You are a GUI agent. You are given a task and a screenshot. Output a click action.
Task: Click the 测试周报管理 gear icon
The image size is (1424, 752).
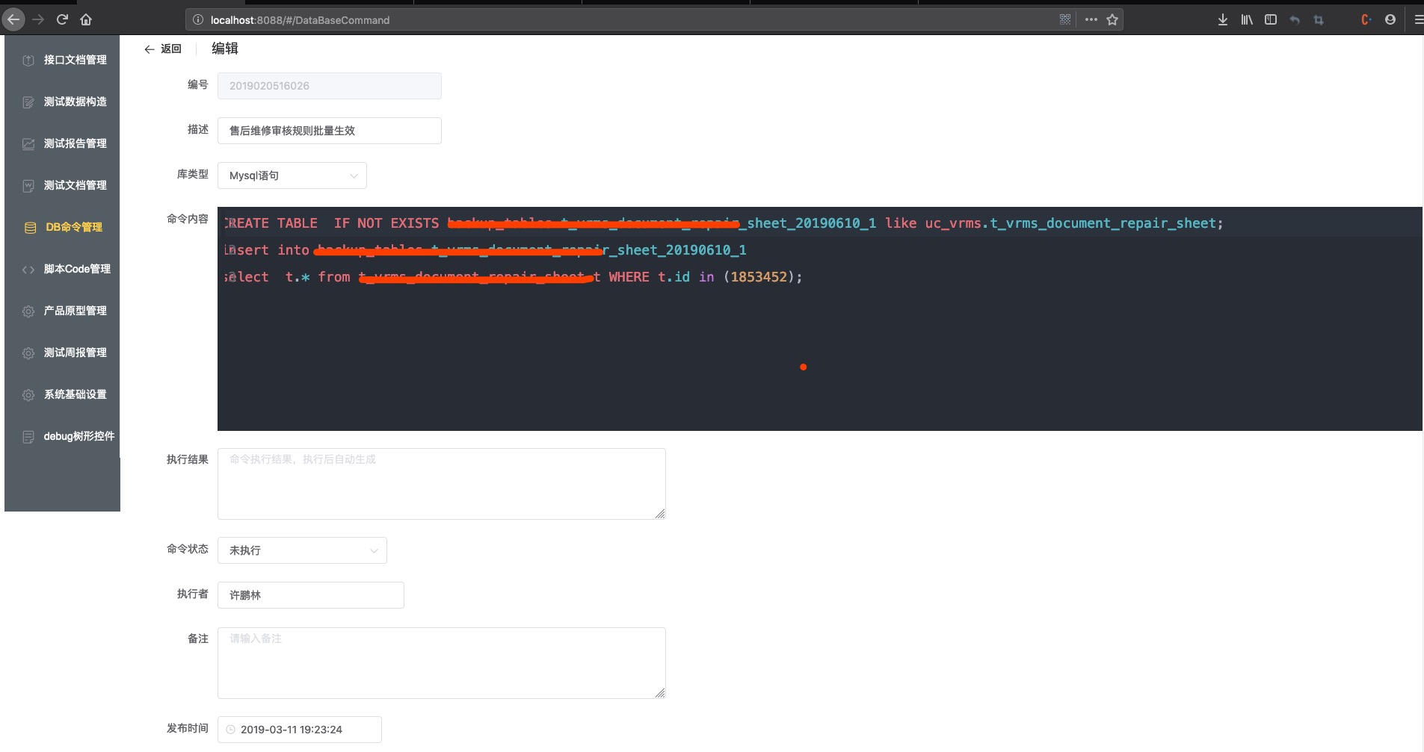(28, 353)
